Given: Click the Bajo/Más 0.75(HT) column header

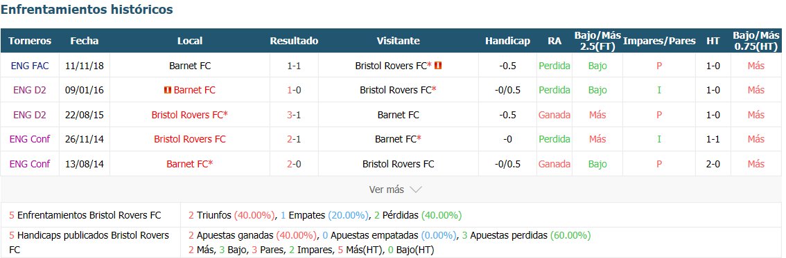Looking at the screenshot, I should 756,41.
